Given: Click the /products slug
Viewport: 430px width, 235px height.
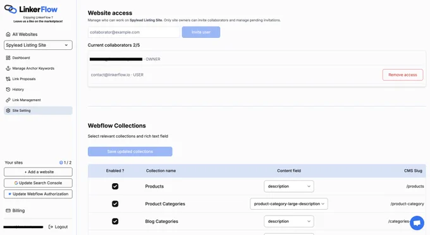Looking at the screenshot, I should [x=415, y=186].
